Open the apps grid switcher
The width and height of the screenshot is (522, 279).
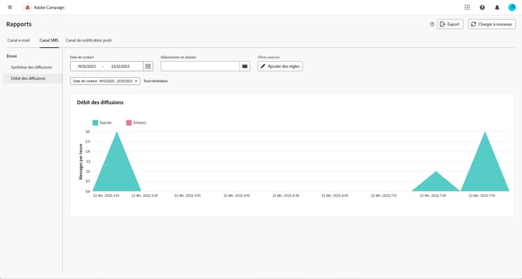[467, 8]
